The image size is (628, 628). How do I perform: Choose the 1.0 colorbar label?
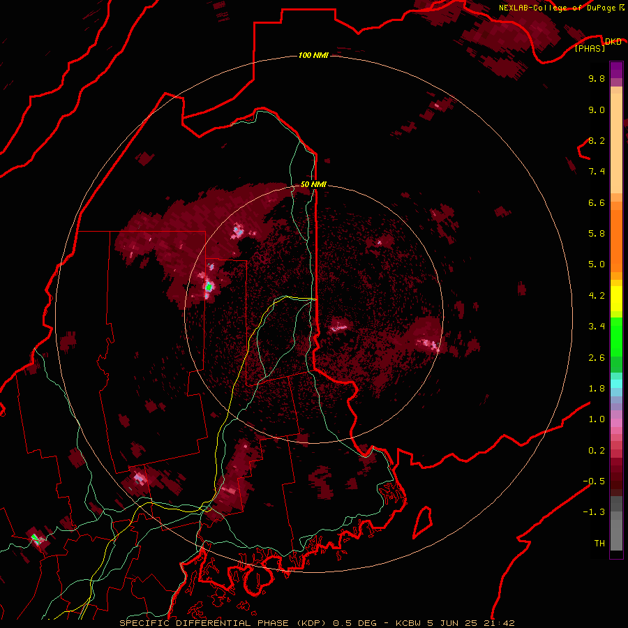[597, 419]
